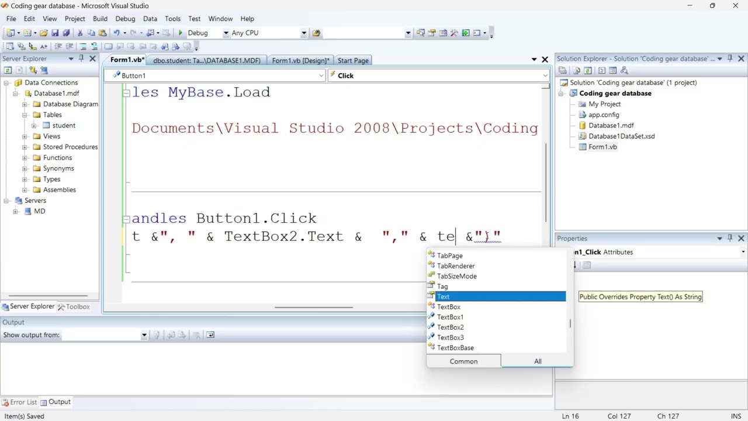Viewport: 748px width, 421px height.
Task: Click View Designer icon in Solution Explorer
Action: [x=613, y=70]
